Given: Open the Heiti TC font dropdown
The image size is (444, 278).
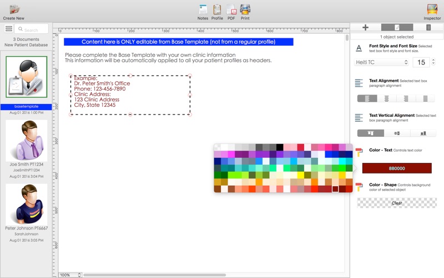Looking at the screenshot, I should tap(382, 62).
